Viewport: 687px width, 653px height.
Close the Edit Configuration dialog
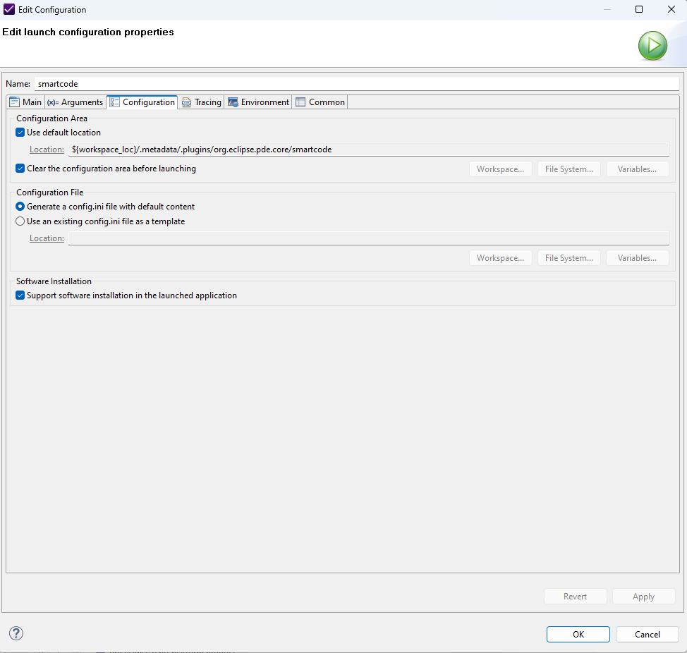(x=671, y=9)
